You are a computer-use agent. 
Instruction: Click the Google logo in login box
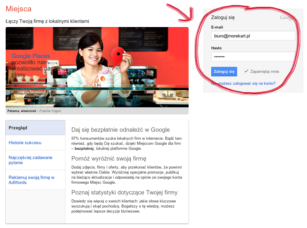click(287, 18)
